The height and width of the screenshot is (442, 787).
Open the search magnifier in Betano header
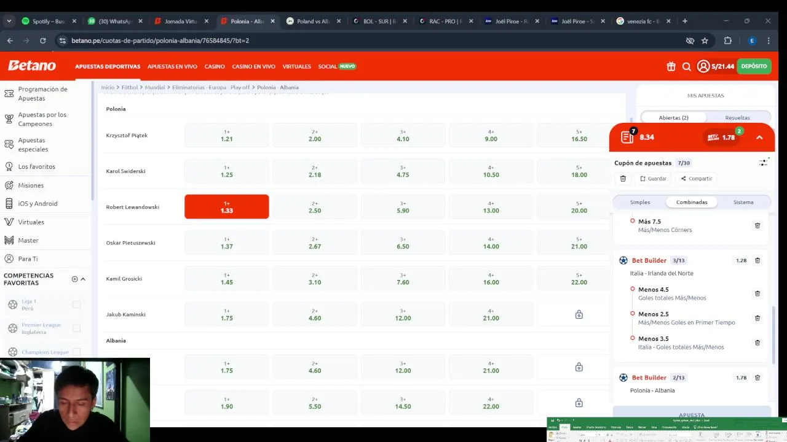pyautogui.click(x=687, y=66)
